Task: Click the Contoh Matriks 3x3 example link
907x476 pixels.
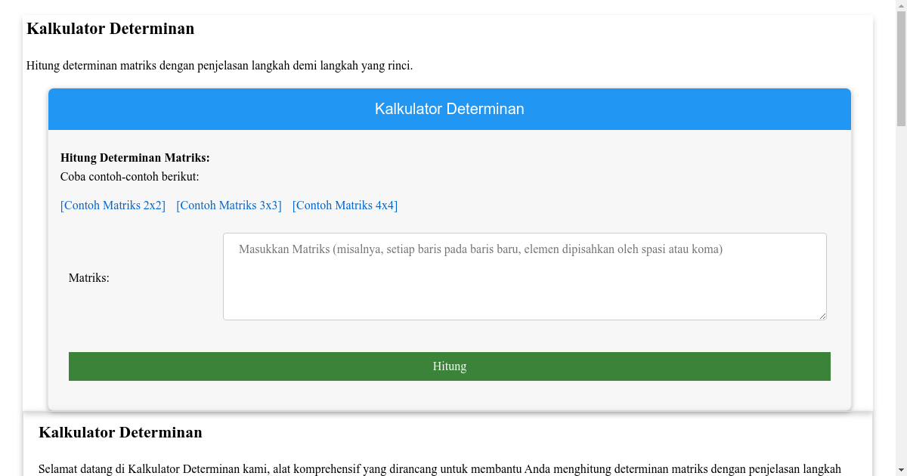Action: click(228, 205)
